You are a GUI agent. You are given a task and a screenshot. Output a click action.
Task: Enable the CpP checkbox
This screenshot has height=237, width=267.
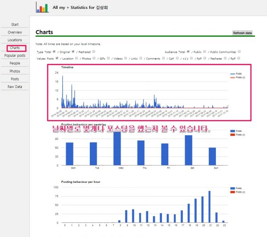[177, 58]
